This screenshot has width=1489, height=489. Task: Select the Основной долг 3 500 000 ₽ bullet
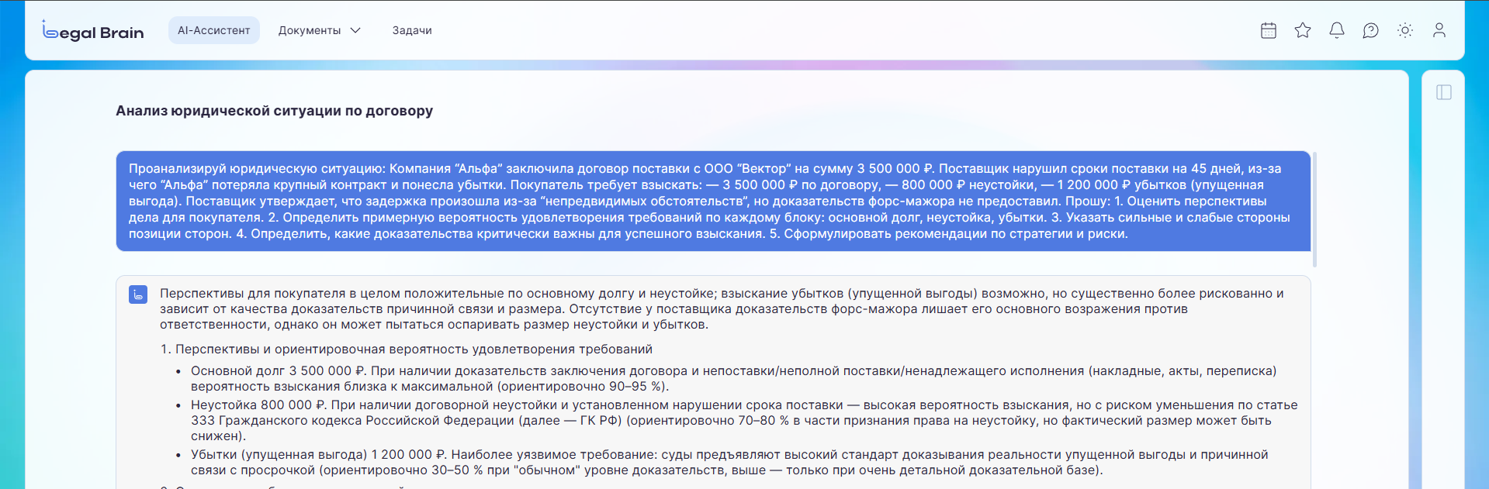(733, 378)
